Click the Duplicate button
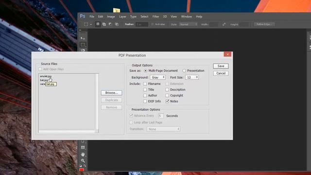The width and height of the screenshot is (311, 175). (111, 100)
